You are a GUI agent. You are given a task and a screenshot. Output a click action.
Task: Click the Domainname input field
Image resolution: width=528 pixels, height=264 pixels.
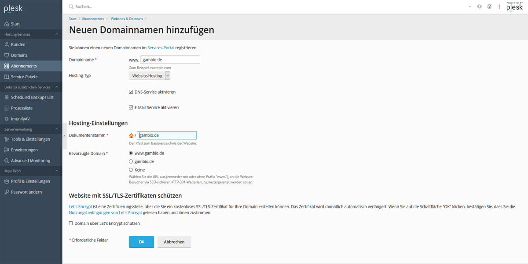170,60
